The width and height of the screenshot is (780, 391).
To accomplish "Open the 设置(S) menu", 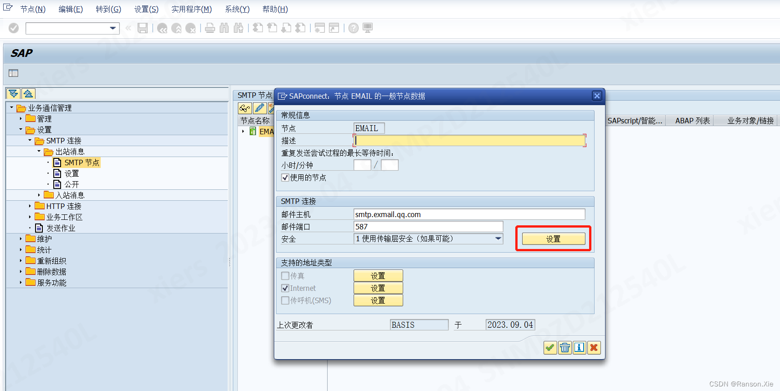I will point(146,9).
